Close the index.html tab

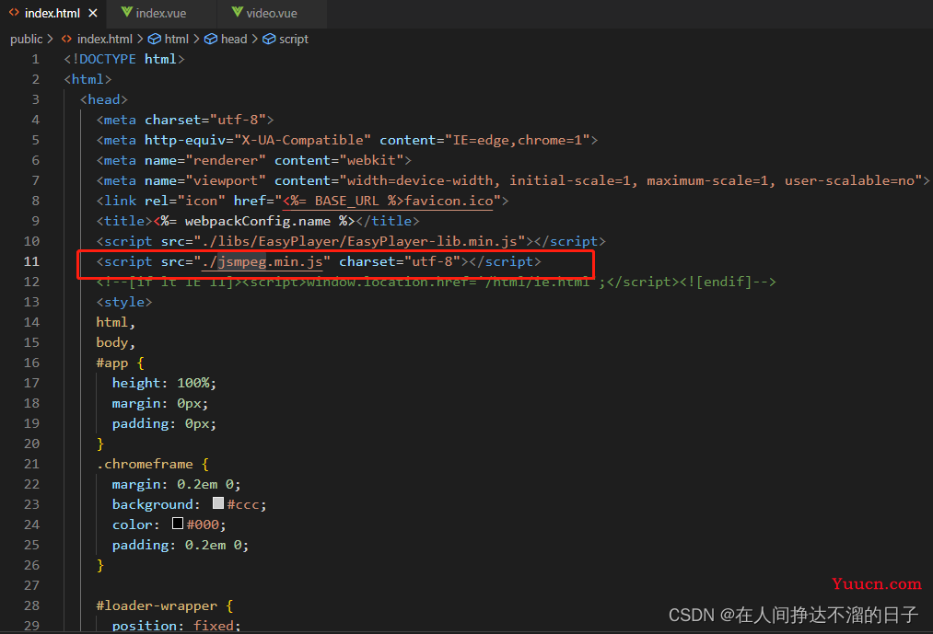tap(93, 13)
